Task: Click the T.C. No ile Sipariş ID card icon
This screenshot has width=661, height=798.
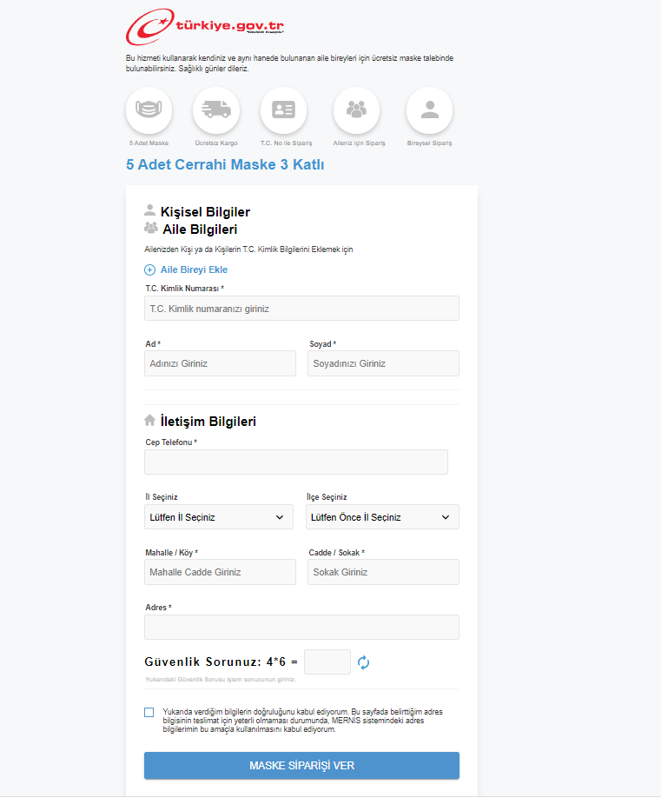Action: pos(283,110)
